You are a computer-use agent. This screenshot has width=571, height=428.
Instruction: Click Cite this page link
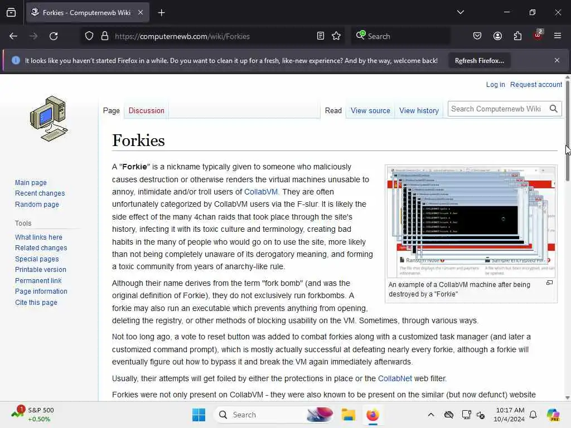click(36, 303)
